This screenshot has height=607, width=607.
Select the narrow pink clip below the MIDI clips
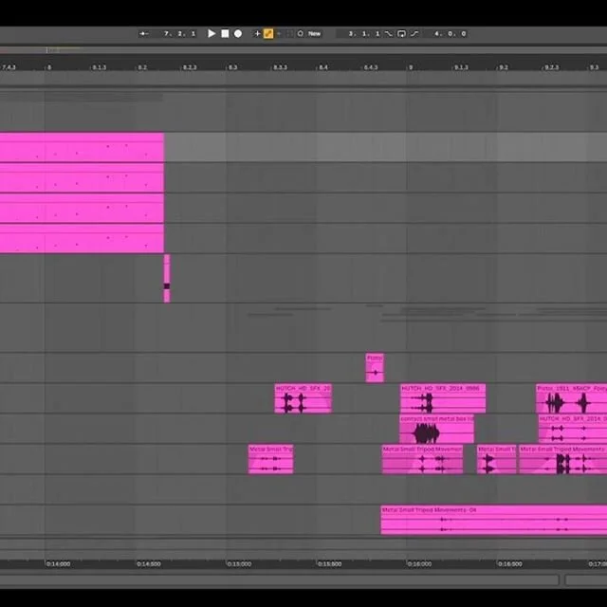167,278
